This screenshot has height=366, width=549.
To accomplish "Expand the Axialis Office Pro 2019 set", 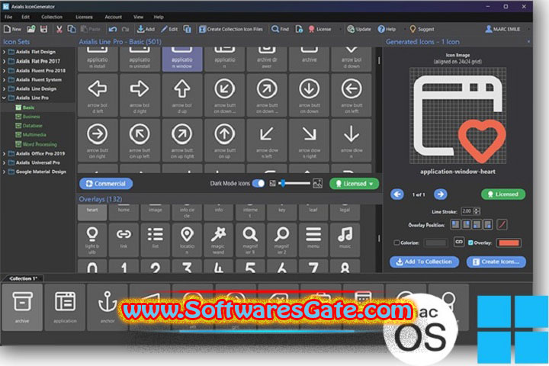I will [x=5, y=153].
